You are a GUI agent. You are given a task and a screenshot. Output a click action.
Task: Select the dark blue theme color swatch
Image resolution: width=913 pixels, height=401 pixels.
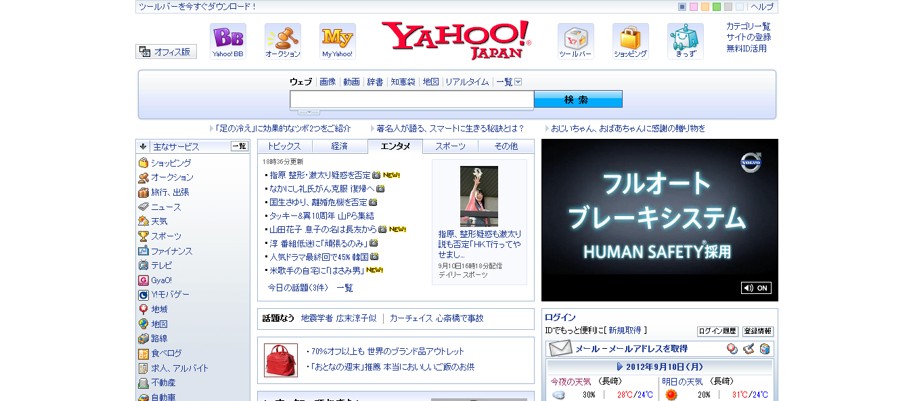[x=682, y=7]
